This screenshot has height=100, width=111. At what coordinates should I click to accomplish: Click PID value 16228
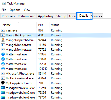point(42,64)
